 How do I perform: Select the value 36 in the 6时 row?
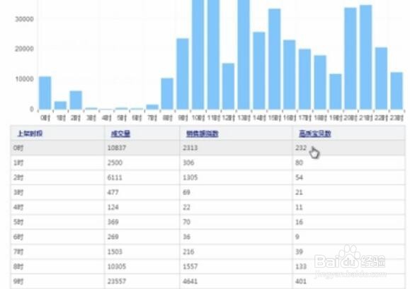[x=186, y=237]
